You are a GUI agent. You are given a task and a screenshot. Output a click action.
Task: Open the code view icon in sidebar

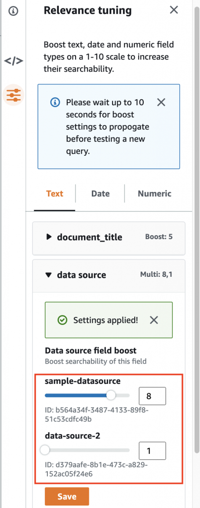(x=13, y=61)
